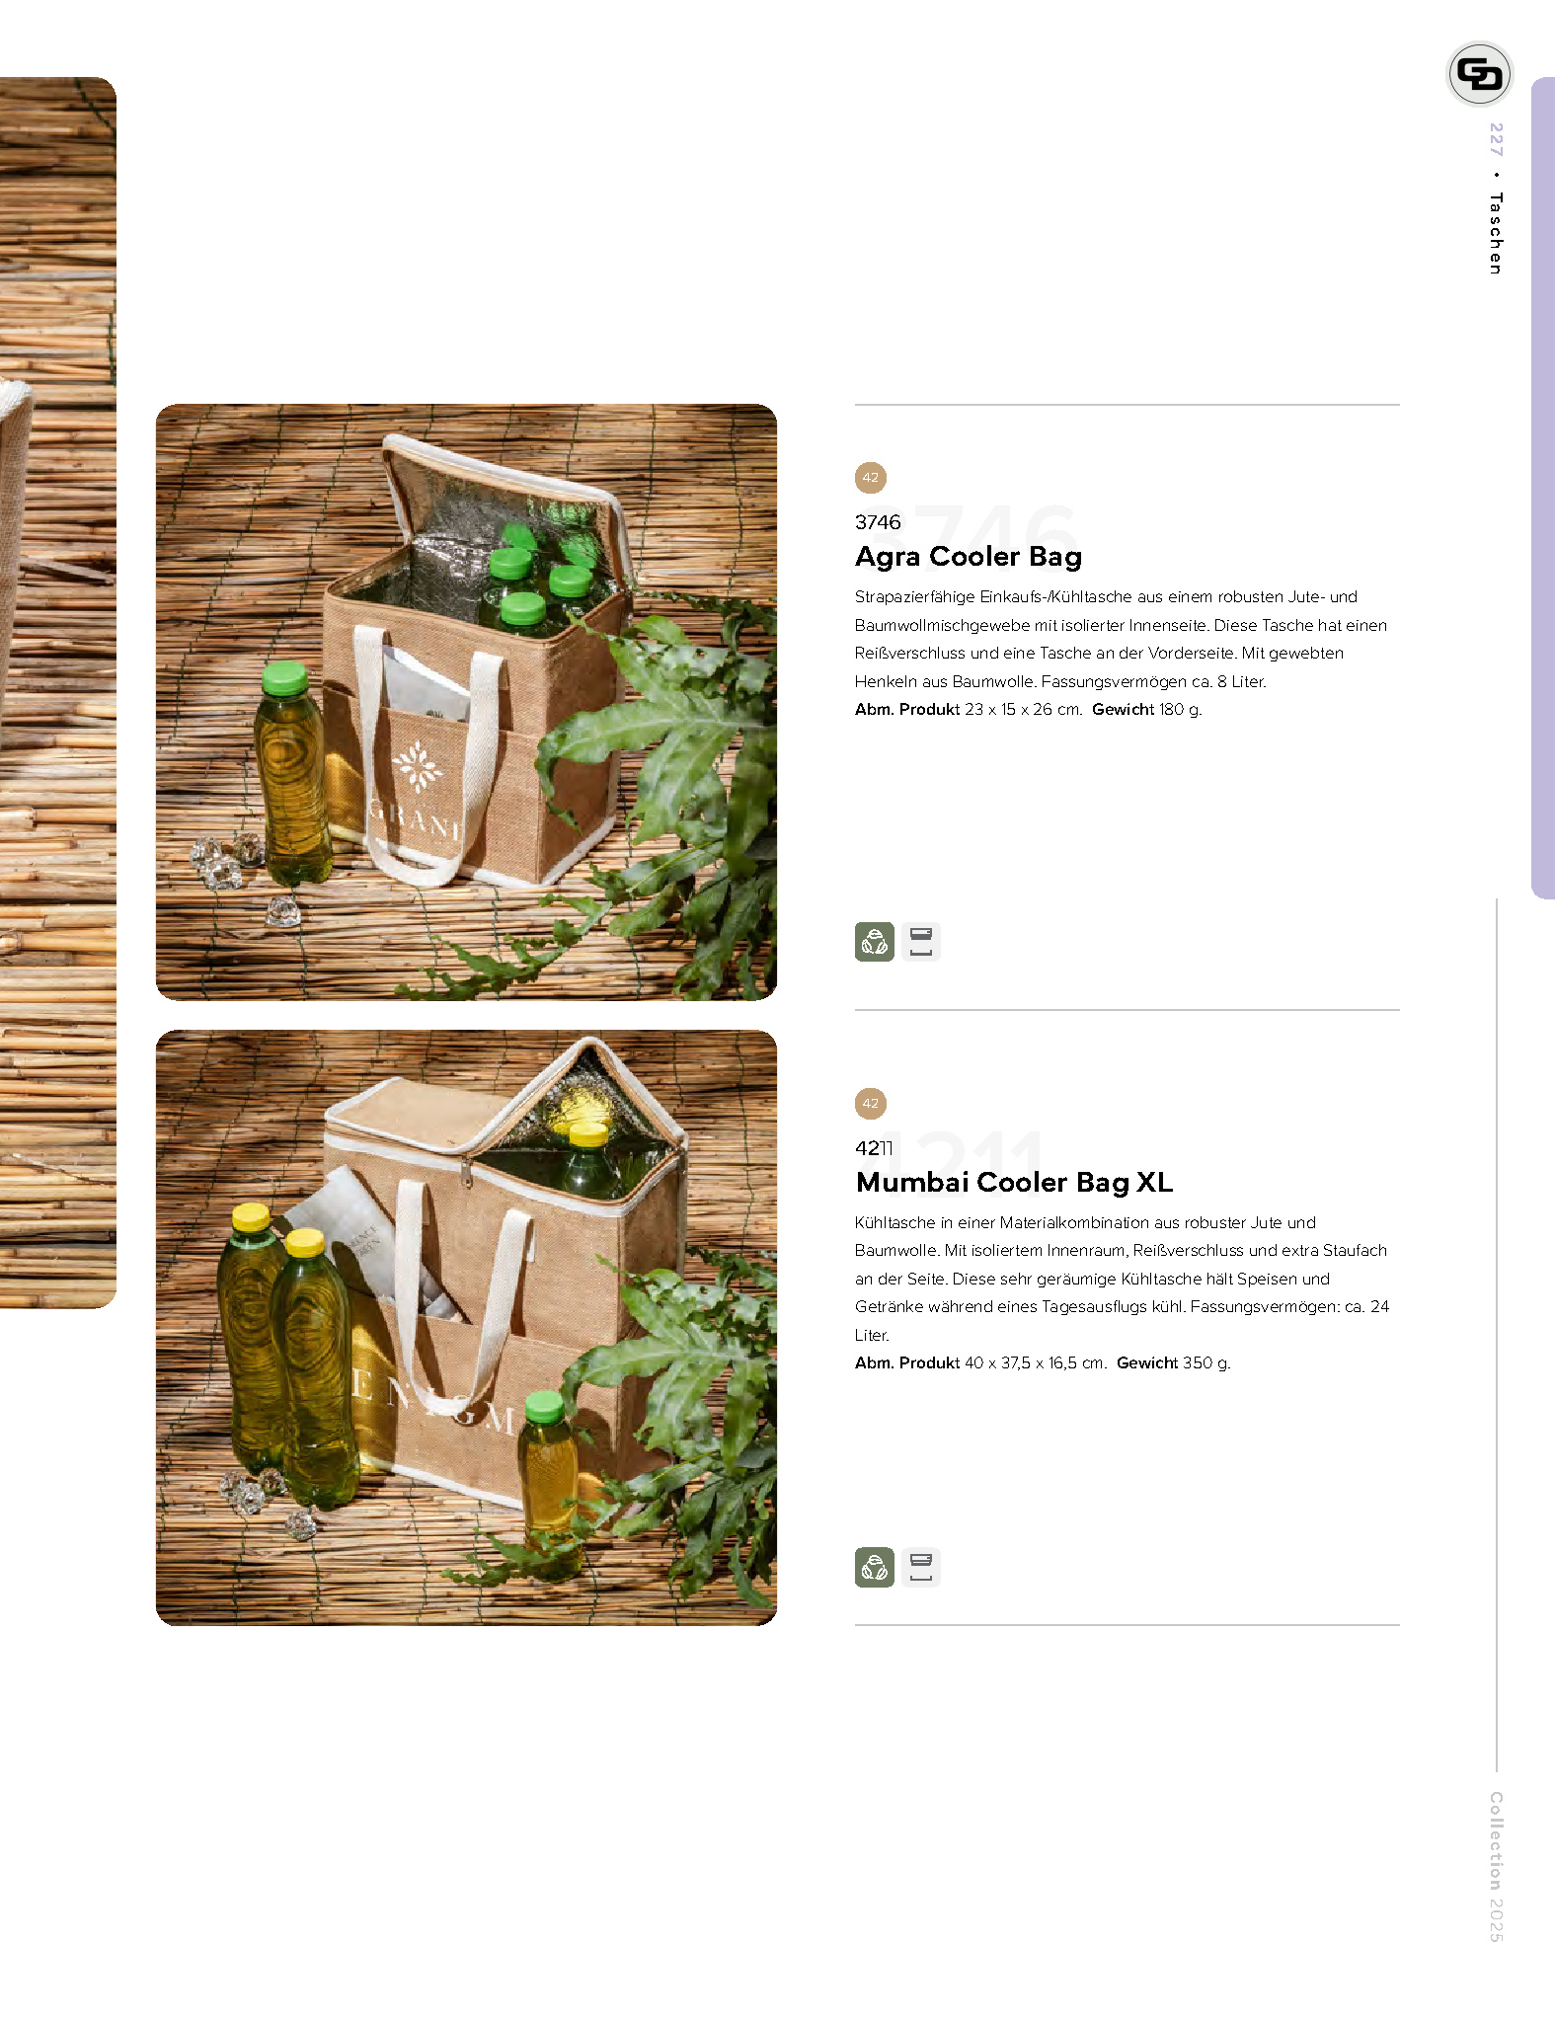Viewport: 1555px width, 2021px height.
Task: Click the print-position icon under Mumbai Cooler Bag XL
Action: coord(921,1567)
